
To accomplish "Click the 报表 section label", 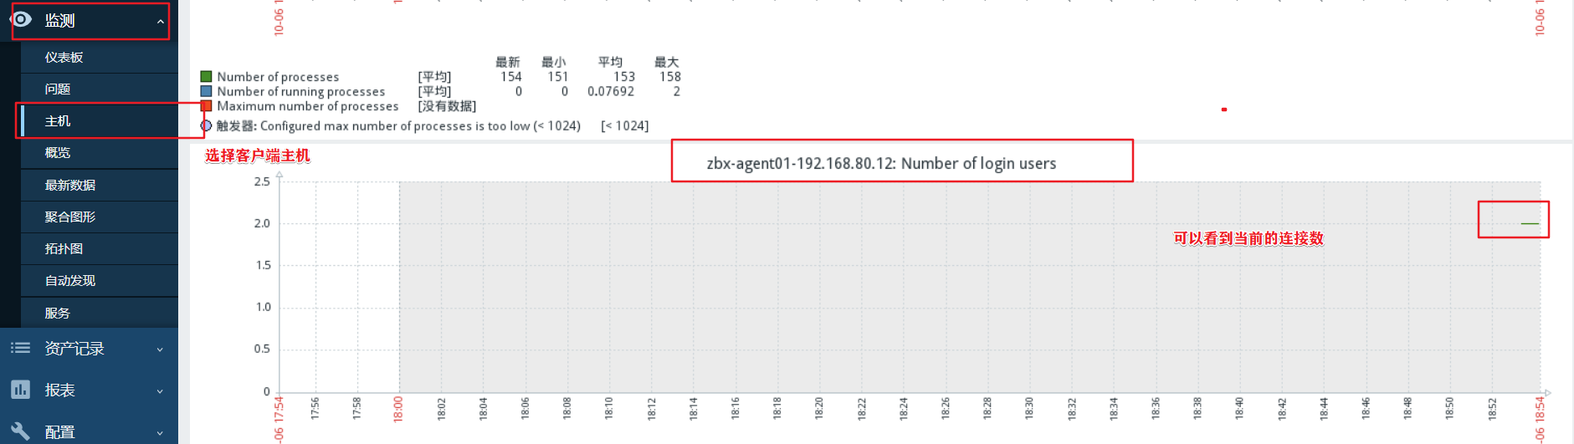I will 60,390.
